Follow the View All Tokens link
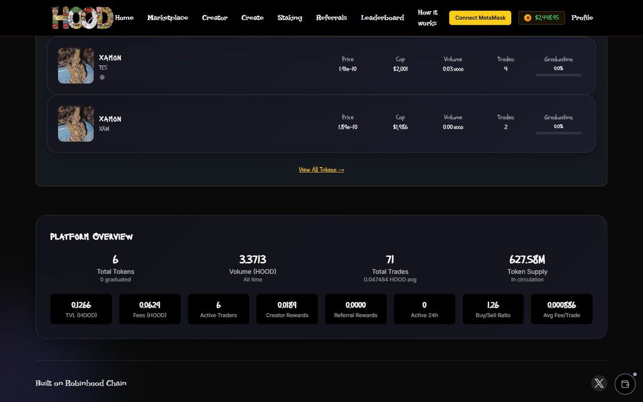 (321, 170)
